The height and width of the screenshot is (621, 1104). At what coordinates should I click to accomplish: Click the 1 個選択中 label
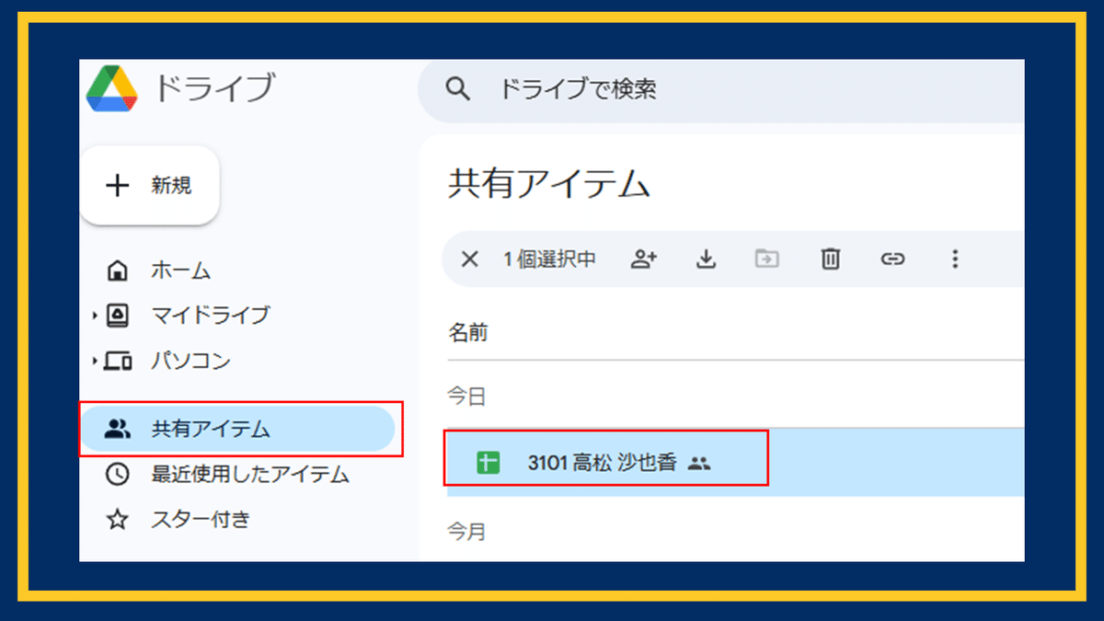[x=549, y=259]
